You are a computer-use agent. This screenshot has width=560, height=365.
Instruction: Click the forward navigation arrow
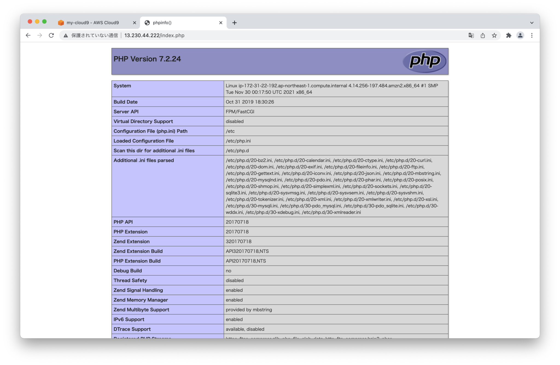[40, 35]
